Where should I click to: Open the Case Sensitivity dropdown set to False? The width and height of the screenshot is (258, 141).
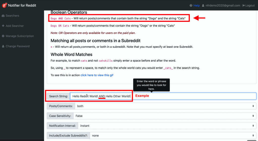[x=165, y=116]
